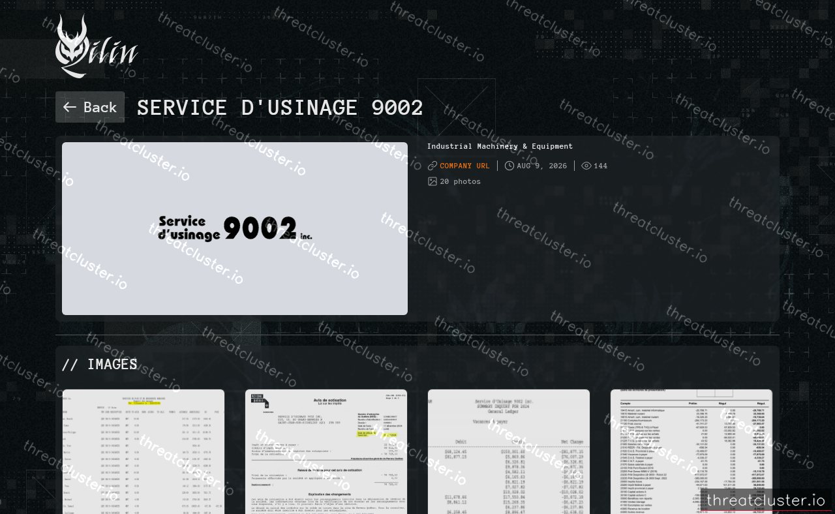Click the eye views icon beside 144

pyautogui.click(x=586, y=166)
